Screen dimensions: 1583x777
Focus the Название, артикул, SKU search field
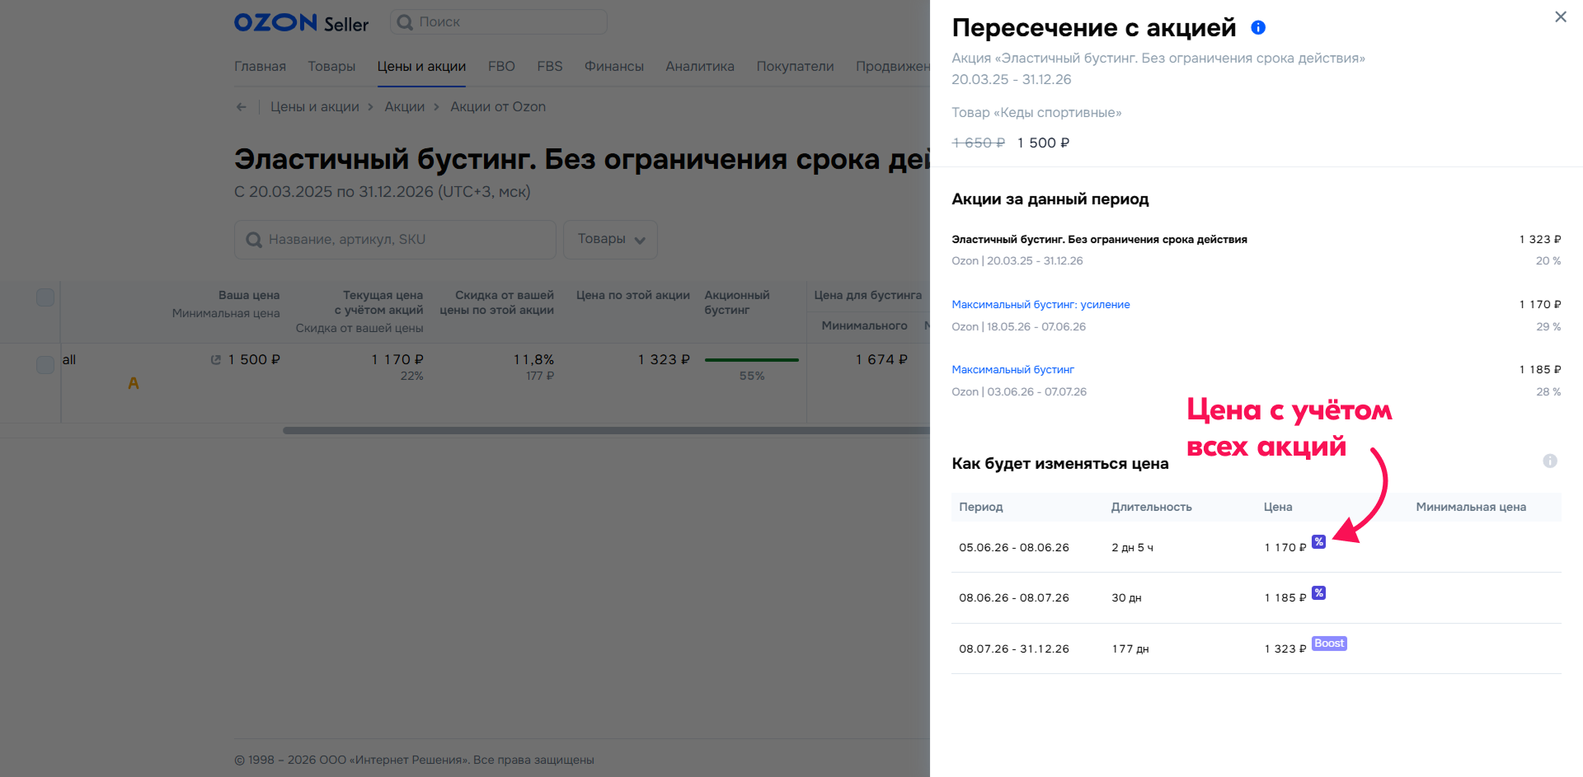point(395,240)
